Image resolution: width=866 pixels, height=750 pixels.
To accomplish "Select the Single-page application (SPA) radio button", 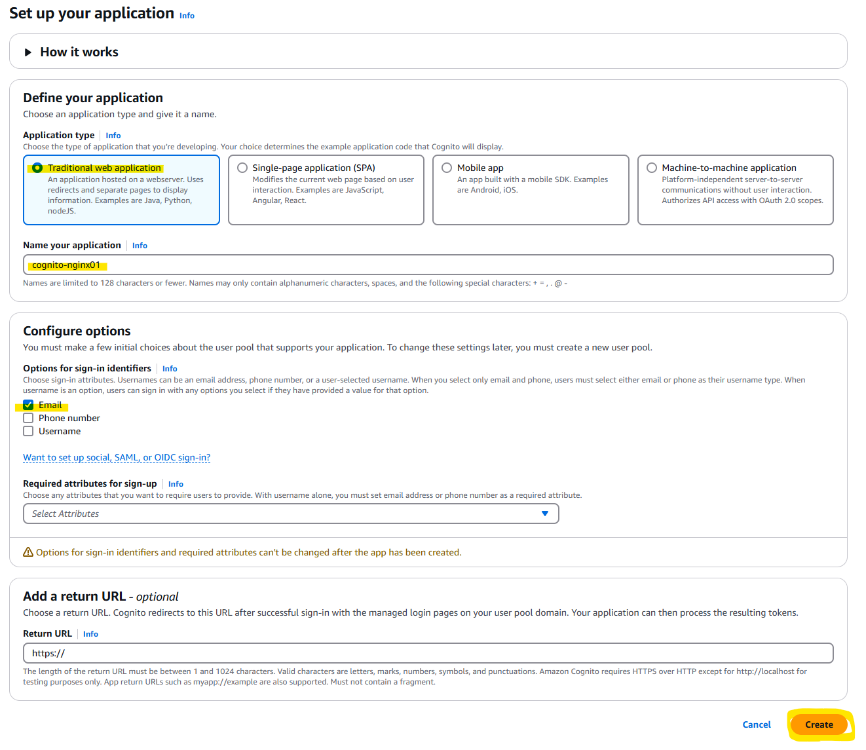I will tap(242, 168).
